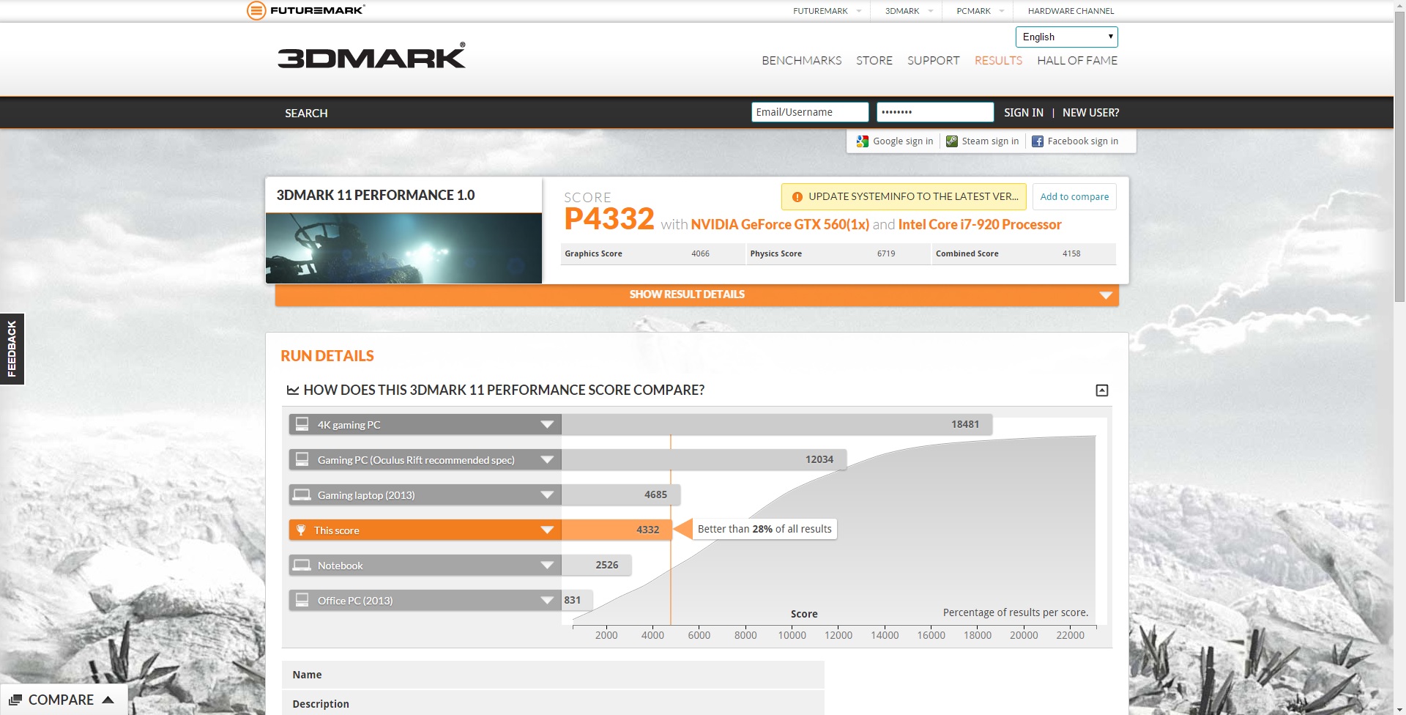The width and height of the screenshot is (1406, 715).
Task: Open the language selector dropdown
Action: point(1066,37)
